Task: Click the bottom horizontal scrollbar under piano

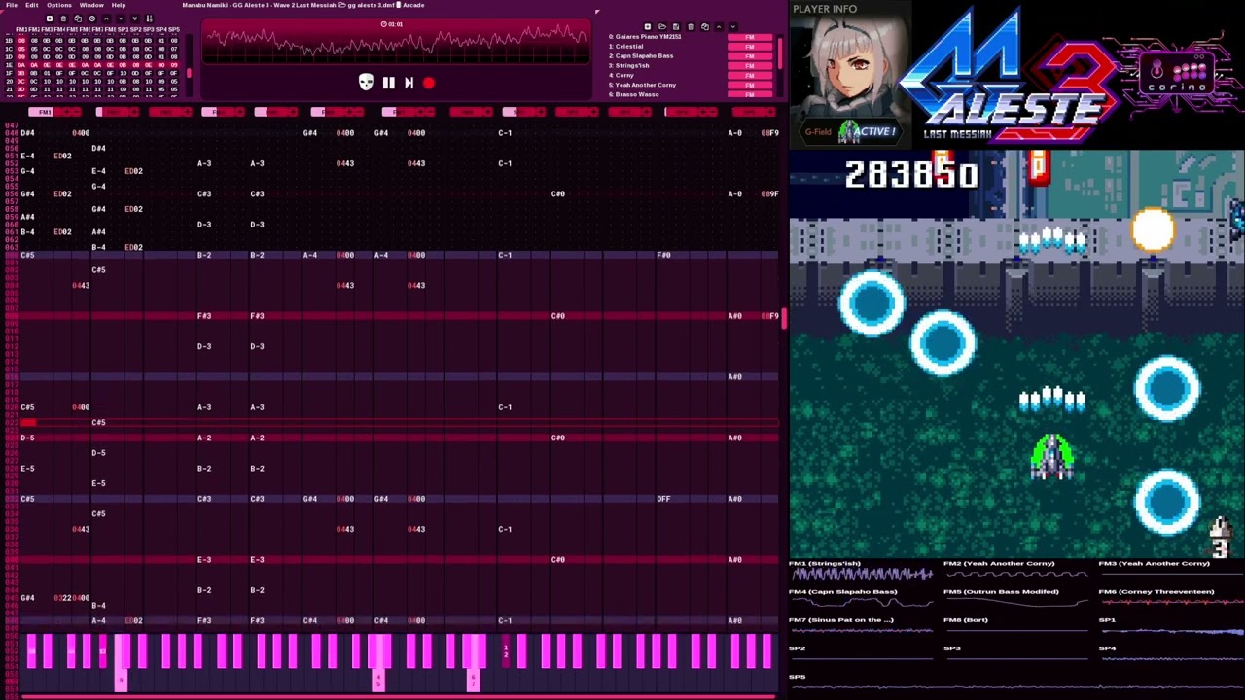Action: (399, 695)
